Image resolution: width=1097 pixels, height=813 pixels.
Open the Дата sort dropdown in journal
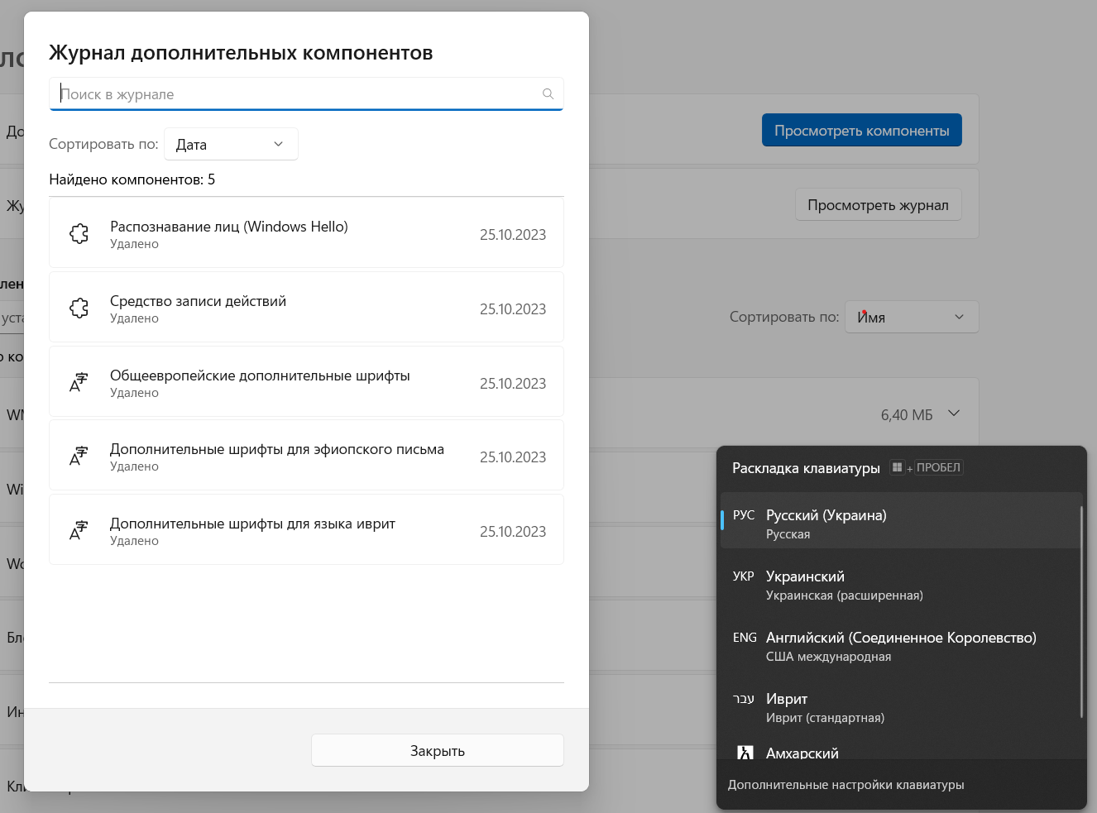(231, 144)
